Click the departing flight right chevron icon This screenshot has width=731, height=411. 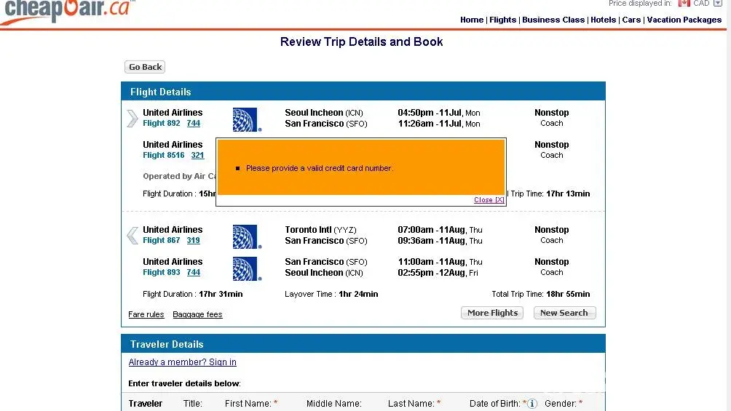point(133,118)
